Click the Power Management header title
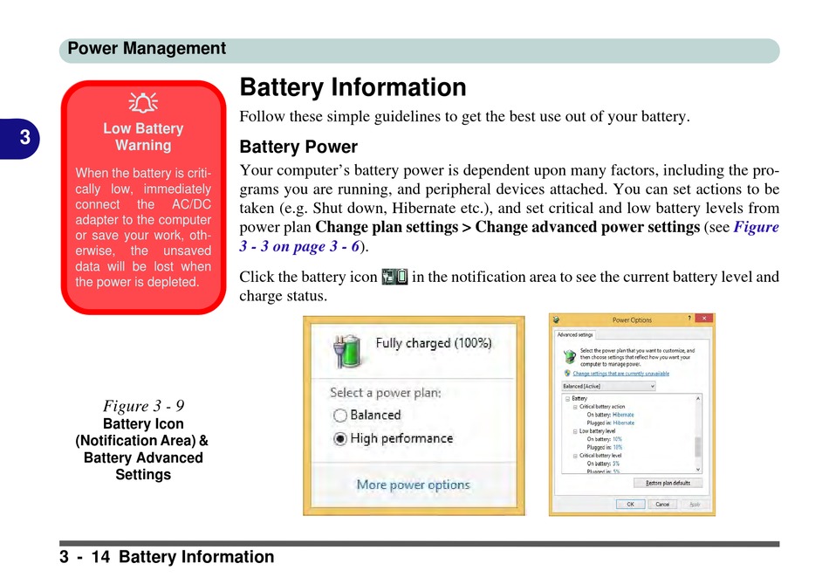 click(x=147, y=49)
